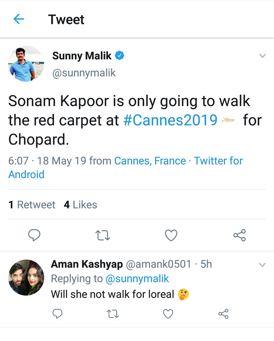Like the main tweet by Sunny Malik
274x341 pixels.
[x=171, y=235]
